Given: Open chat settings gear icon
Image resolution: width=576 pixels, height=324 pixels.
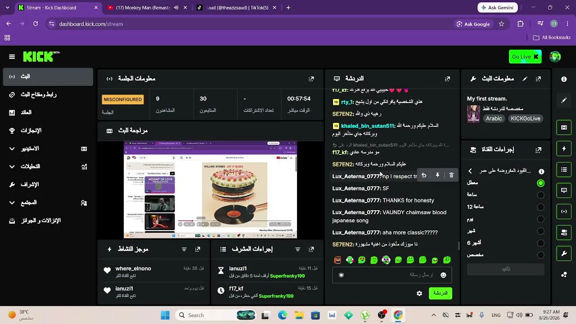Looking at the screenshot, I should pos(419,293).
